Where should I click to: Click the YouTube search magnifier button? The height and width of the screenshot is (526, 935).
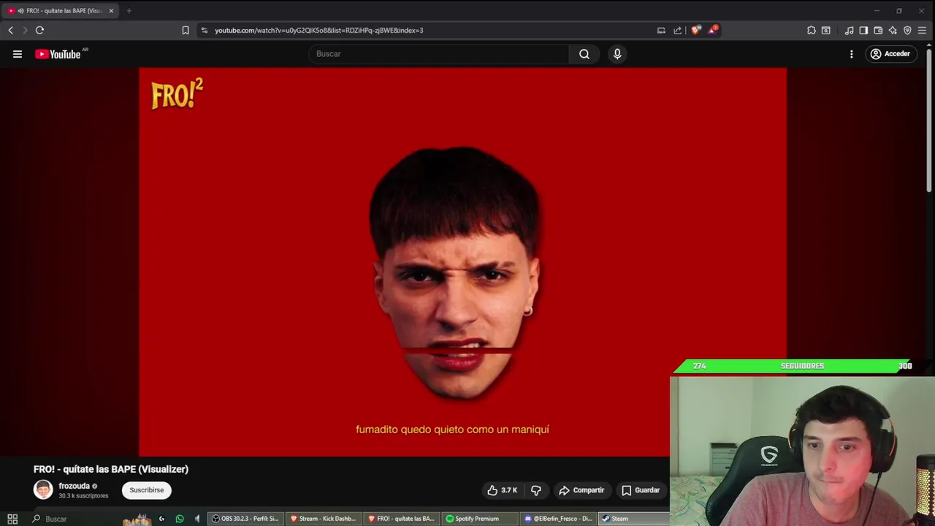click(584, 54)
